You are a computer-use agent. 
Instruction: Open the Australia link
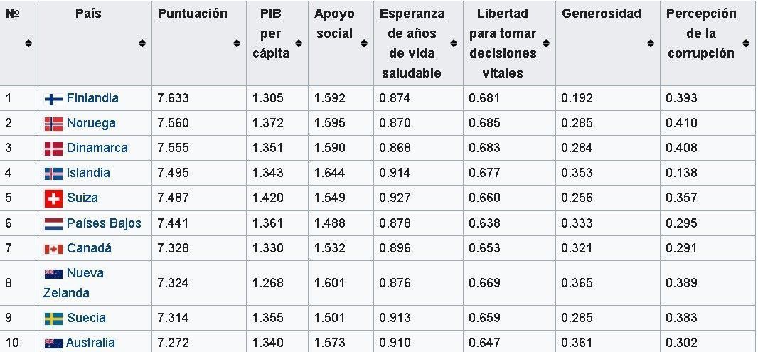[90, 343]
